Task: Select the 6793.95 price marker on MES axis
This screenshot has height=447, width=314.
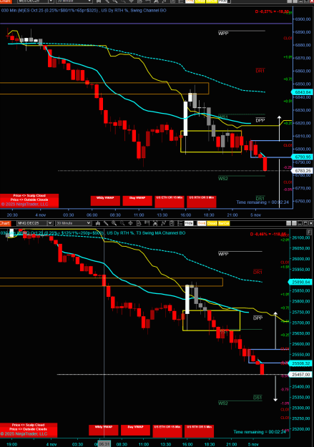Action: pos(303,157)
